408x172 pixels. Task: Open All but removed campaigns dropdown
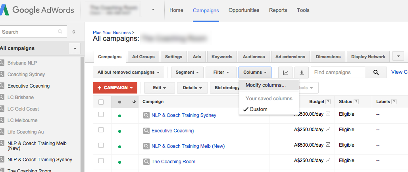click(x=129, y=72)
